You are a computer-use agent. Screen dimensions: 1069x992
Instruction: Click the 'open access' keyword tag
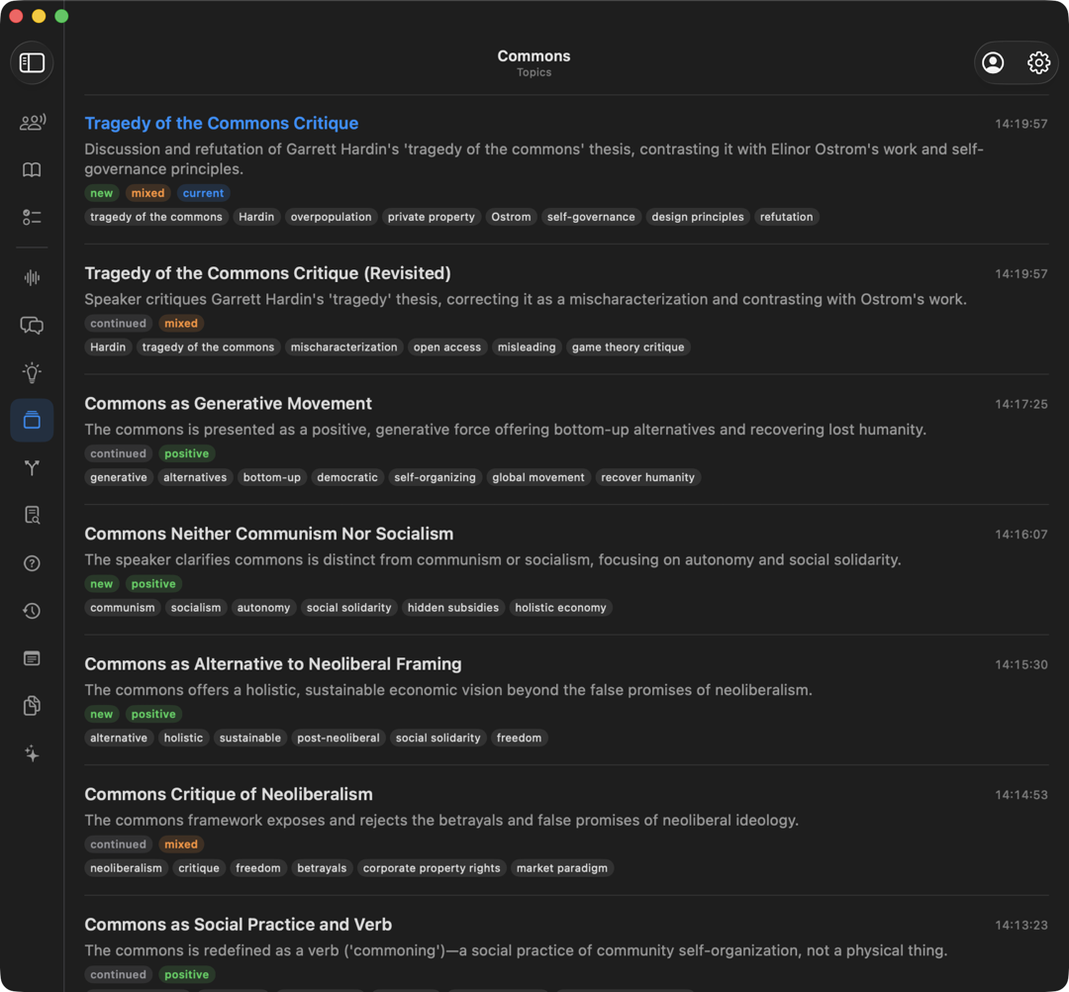[446, 347]
